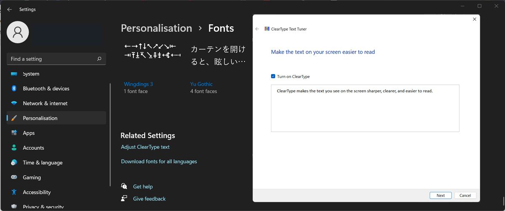This screenshot has width=505, height=211.
Task: Click the Get help link
Action: (143, 187)
